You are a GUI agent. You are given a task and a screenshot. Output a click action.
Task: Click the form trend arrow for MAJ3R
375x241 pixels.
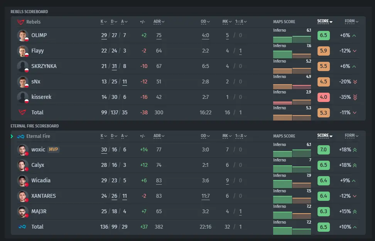pos(355,212)
